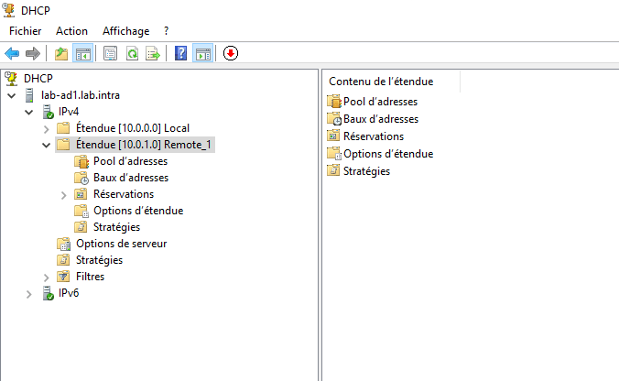Select Pool d'adresses in the left tree
The image size is (619, 381).
[x=130, y=161]
